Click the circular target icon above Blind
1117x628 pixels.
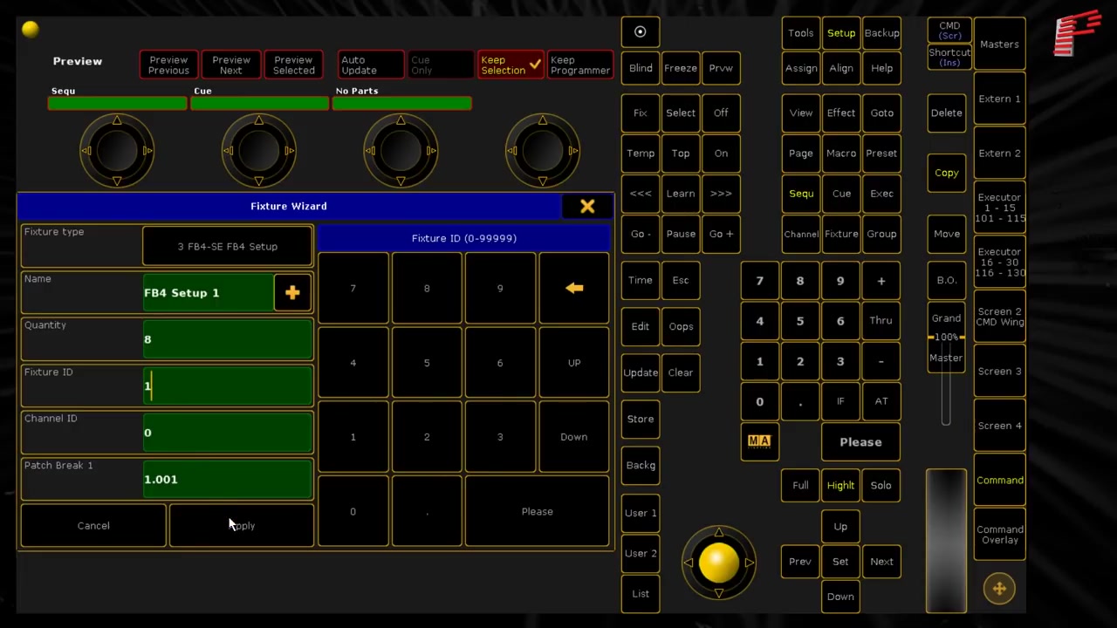point(640,32)
